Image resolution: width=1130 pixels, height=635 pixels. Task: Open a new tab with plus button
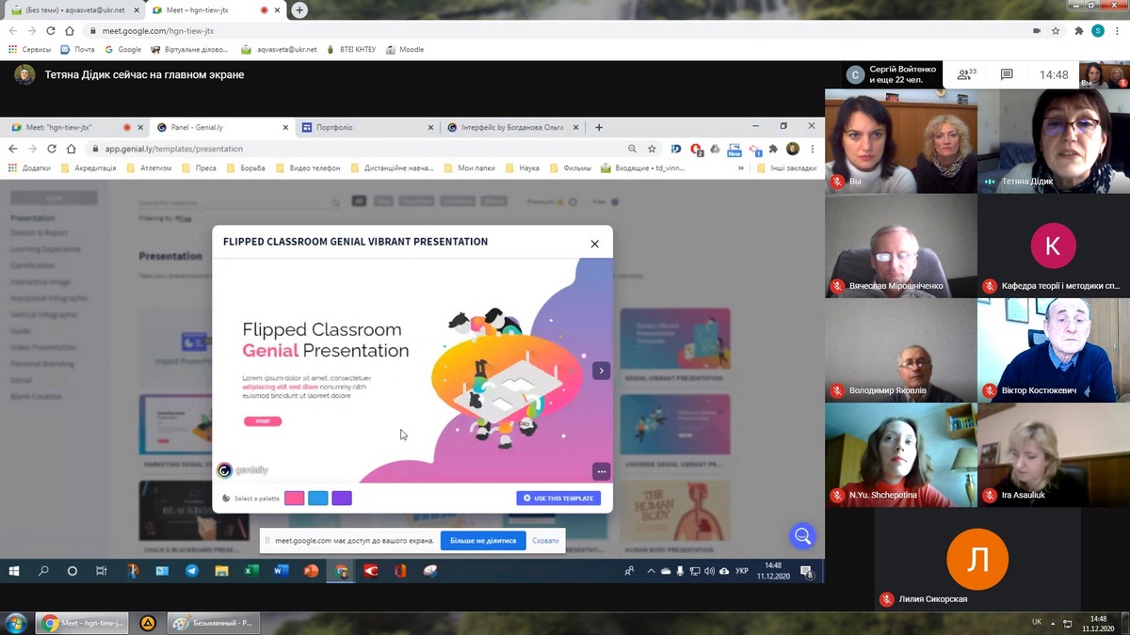(299, 10)
